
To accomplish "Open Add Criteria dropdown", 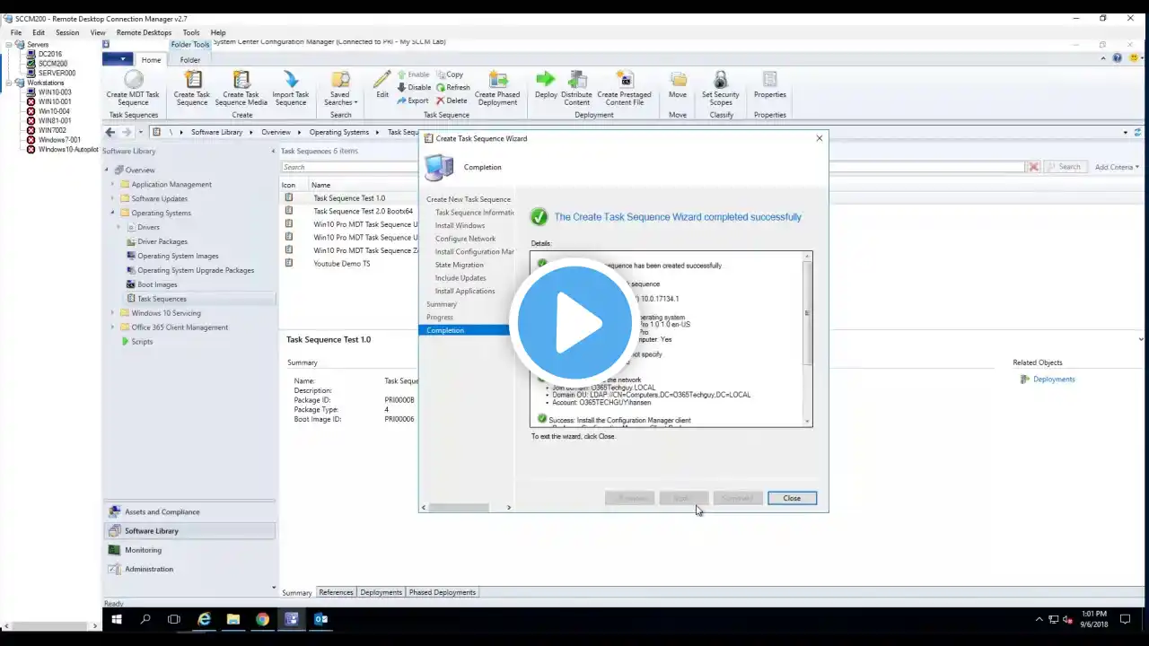I will pyautogui.click(x=1117, y=167).
